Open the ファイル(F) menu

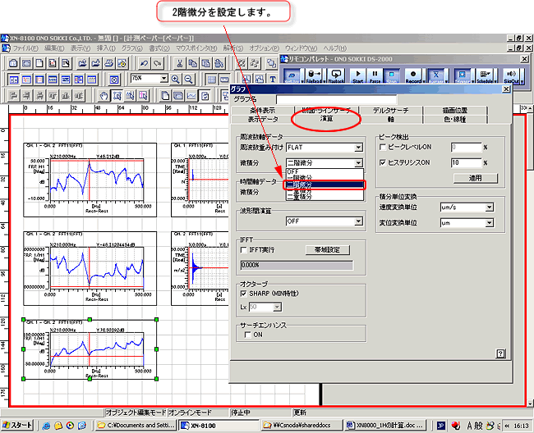[25, 48]
